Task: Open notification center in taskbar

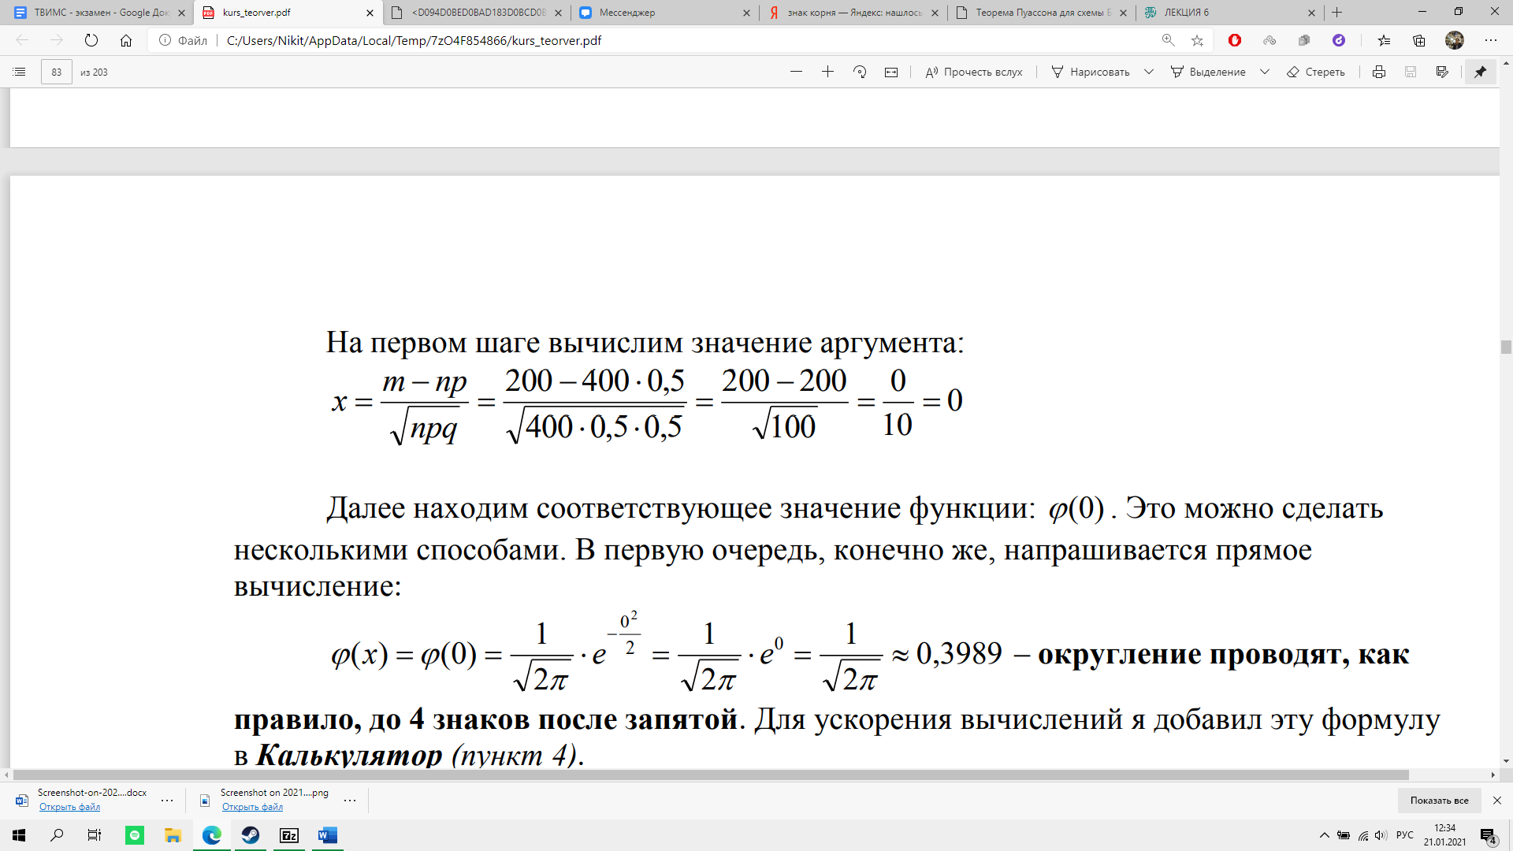Action: coord(1488,836)
